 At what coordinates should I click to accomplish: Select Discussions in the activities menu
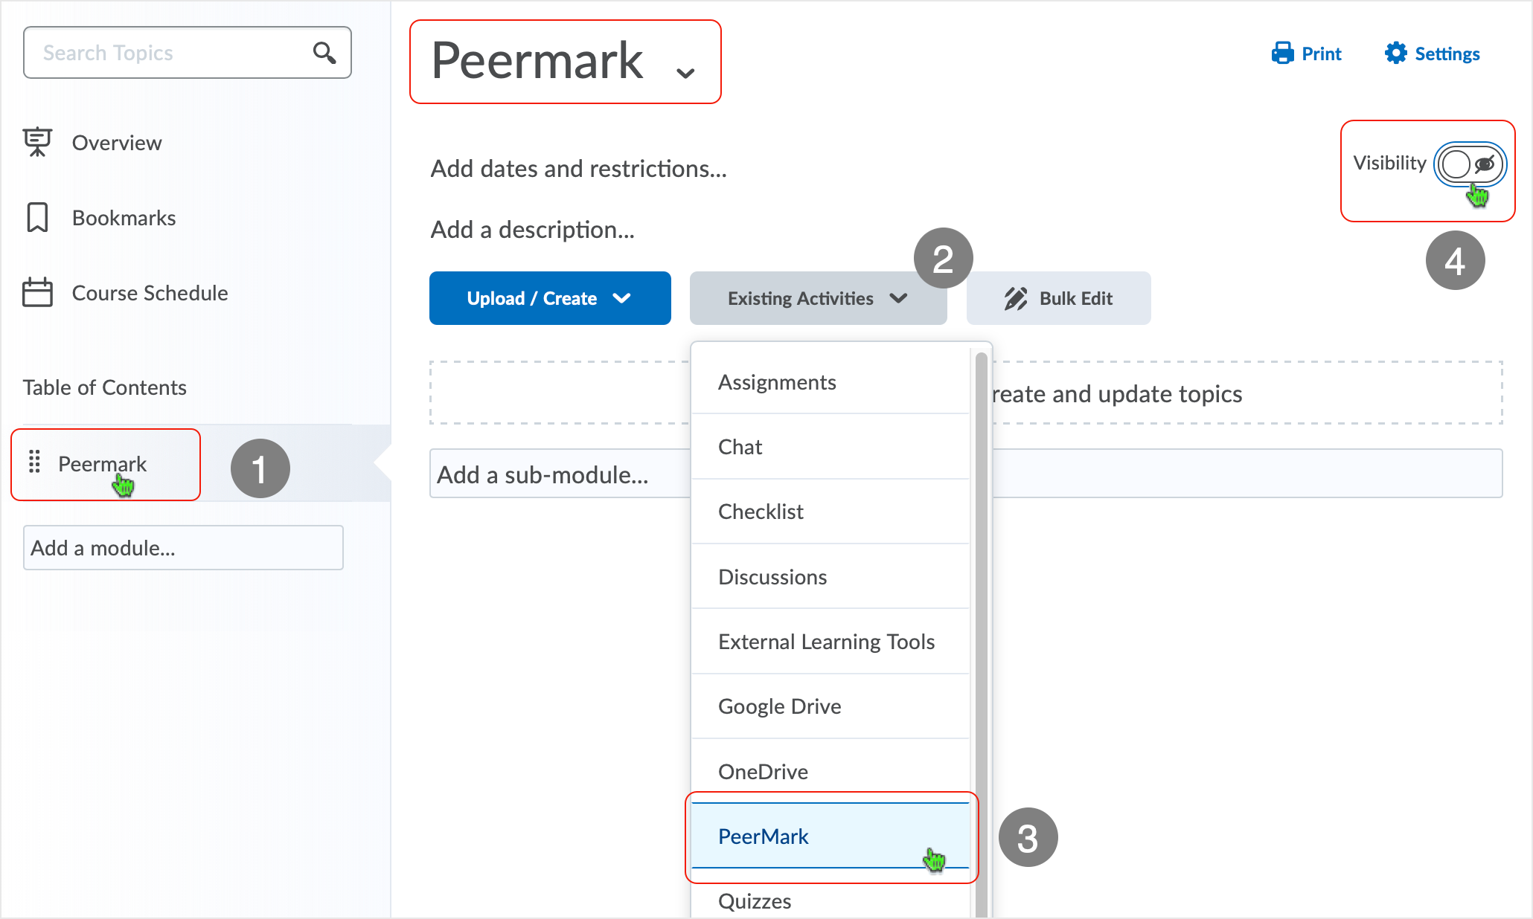tap(830, 577)
